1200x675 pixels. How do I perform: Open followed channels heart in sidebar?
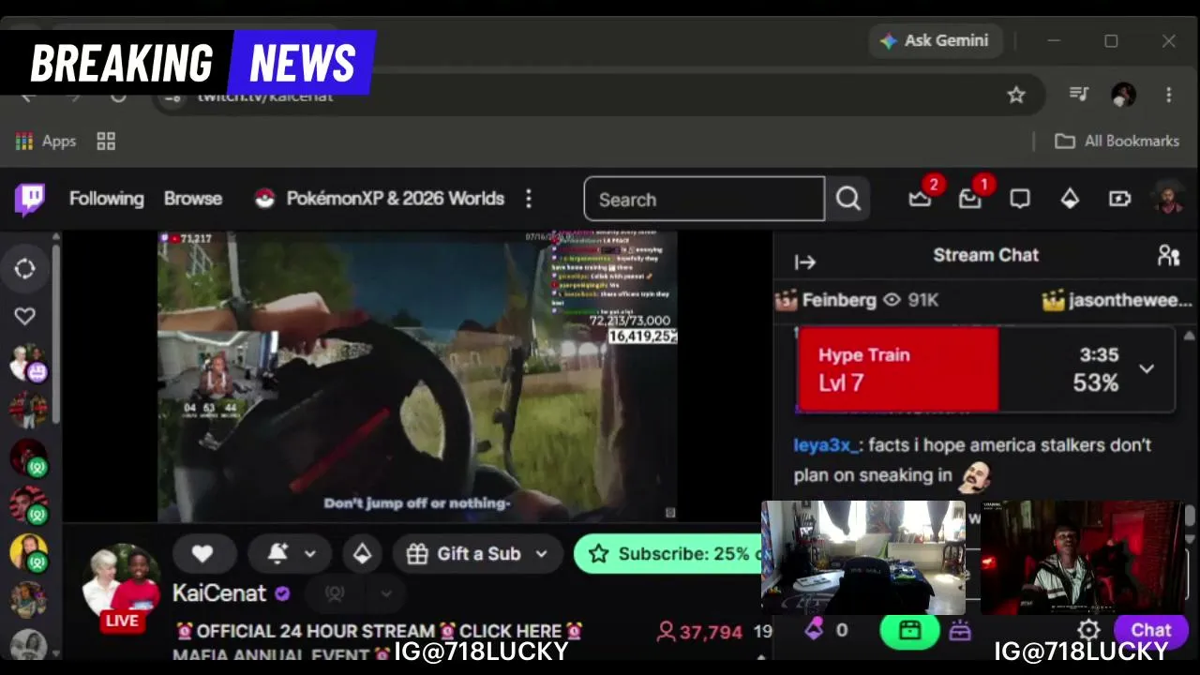(25, 317)
